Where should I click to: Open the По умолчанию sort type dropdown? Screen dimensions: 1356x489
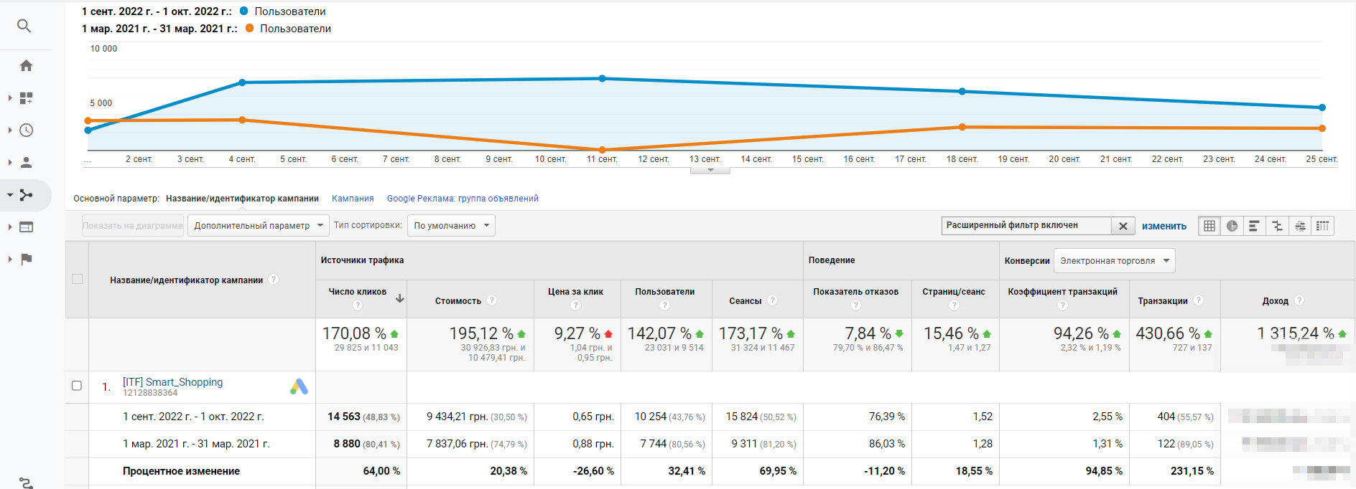tap(450, 226)
